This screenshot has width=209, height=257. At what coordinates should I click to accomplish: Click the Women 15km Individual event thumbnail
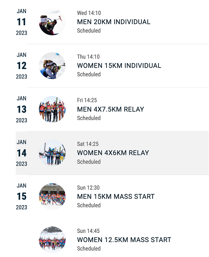pyautogui.click(x=52, y=66)
